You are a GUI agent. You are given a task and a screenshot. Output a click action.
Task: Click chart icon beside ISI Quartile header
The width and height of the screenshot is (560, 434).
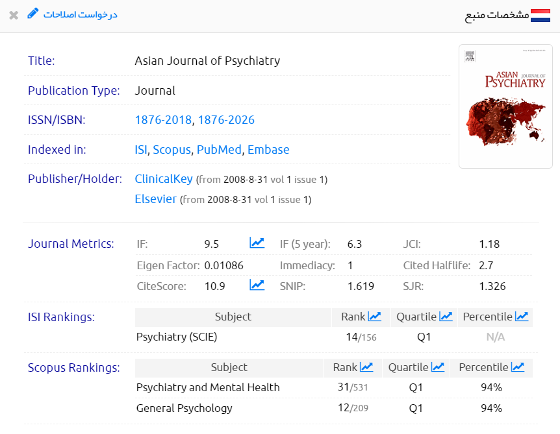point(446,317)
